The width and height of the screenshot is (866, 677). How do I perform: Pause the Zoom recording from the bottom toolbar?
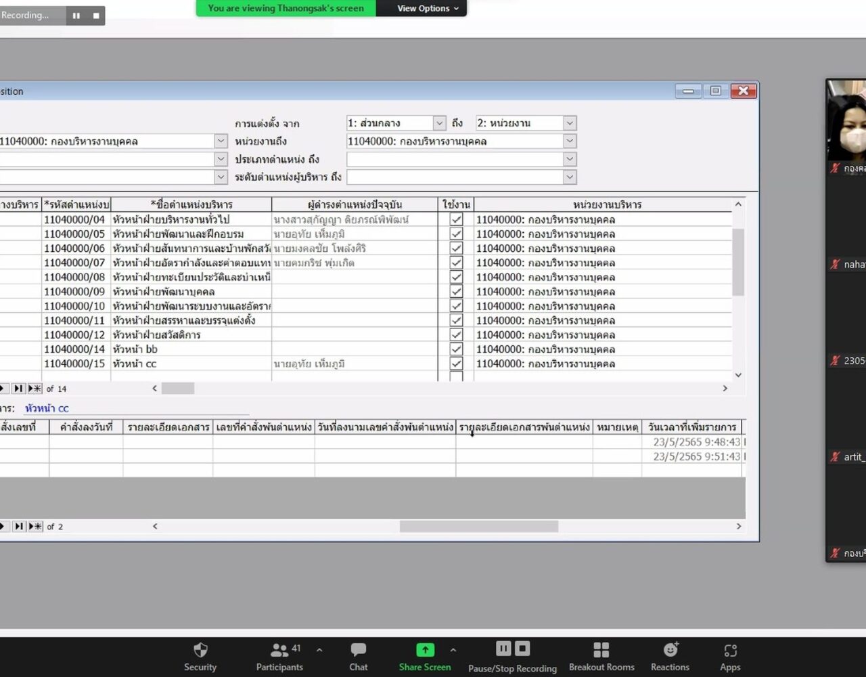coord(503,649)
